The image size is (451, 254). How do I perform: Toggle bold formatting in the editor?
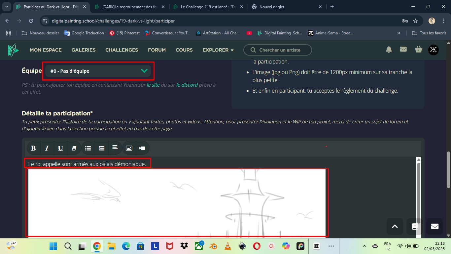[33, 148]
